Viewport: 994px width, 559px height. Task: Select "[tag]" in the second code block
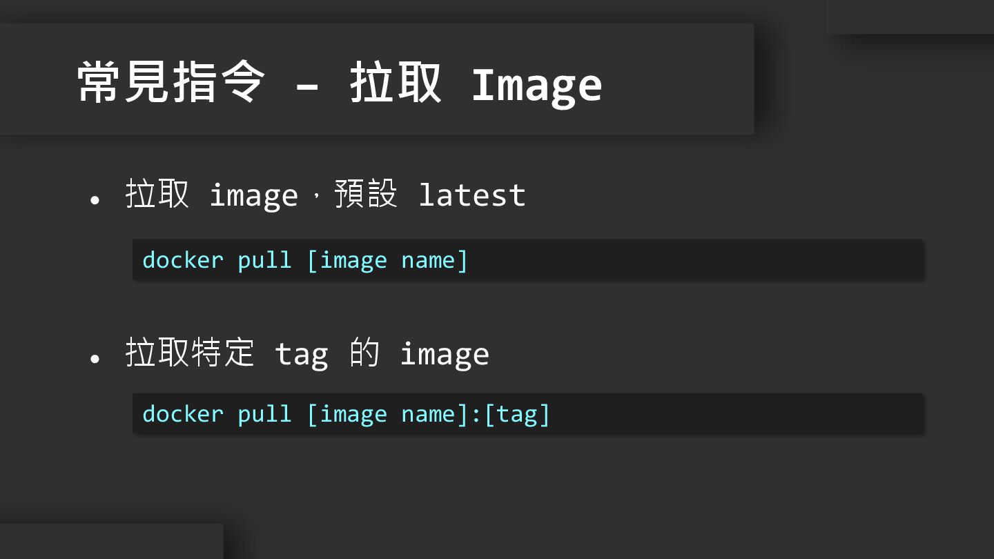pos(517,415)
